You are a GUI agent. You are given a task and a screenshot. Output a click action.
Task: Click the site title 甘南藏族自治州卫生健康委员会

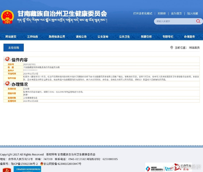point(62,14)
